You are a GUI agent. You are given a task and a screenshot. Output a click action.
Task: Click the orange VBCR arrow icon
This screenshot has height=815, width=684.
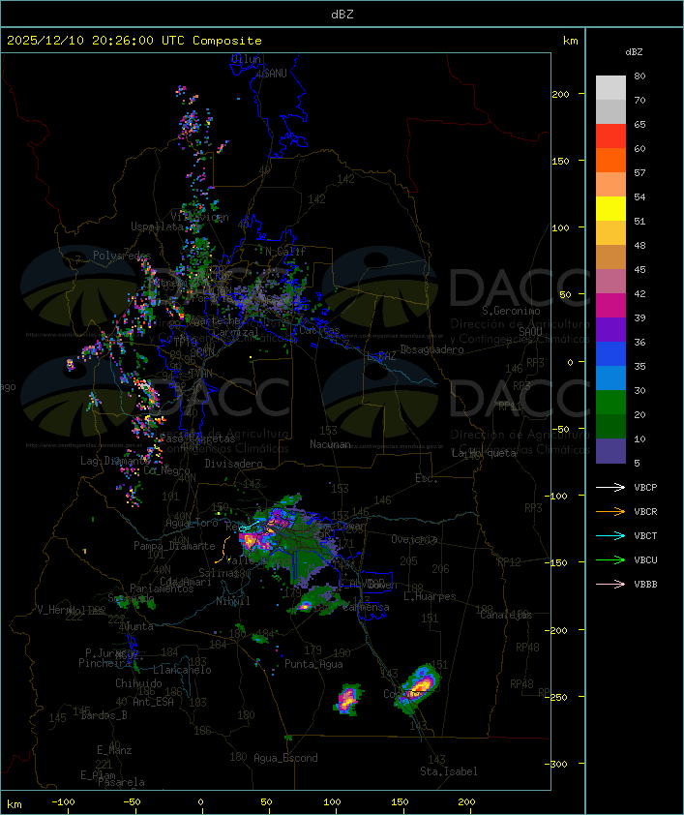pyautogui.click(x=610, y=511)
